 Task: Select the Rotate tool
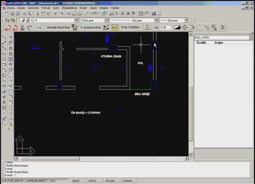pyautogui.click(x=10, y=70)
